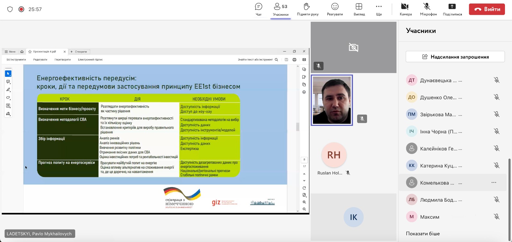Viewport: 512px width, 242px height.
Task: Open the More (Ще) options menu
Action: tap(379, 9)
